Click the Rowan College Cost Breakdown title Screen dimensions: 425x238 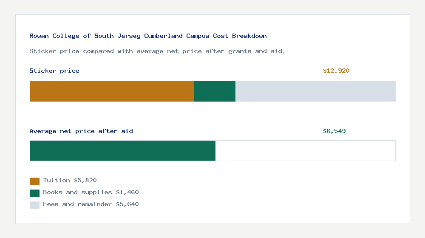coord(148,36)
